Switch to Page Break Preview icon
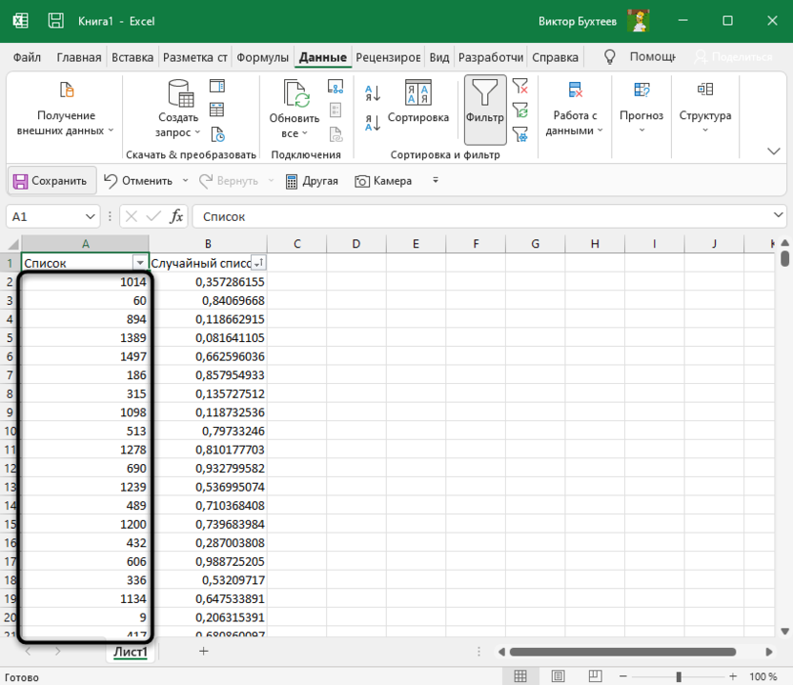Viewport: 793px width, 685px height. click(596, 675)
